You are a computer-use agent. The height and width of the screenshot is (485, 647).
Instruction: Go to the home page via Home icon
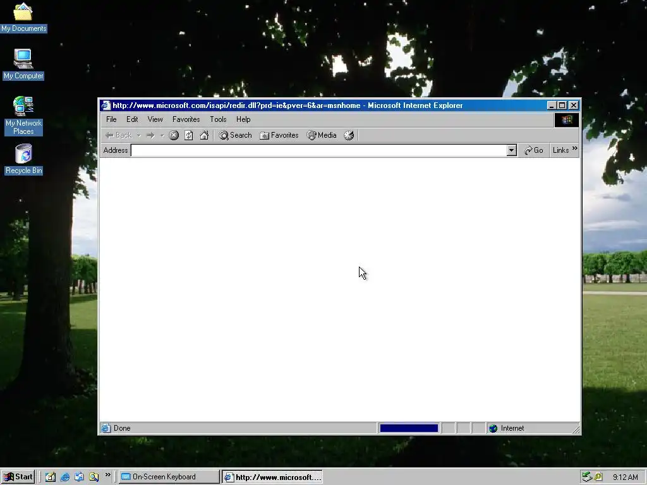tap(204, 135)
